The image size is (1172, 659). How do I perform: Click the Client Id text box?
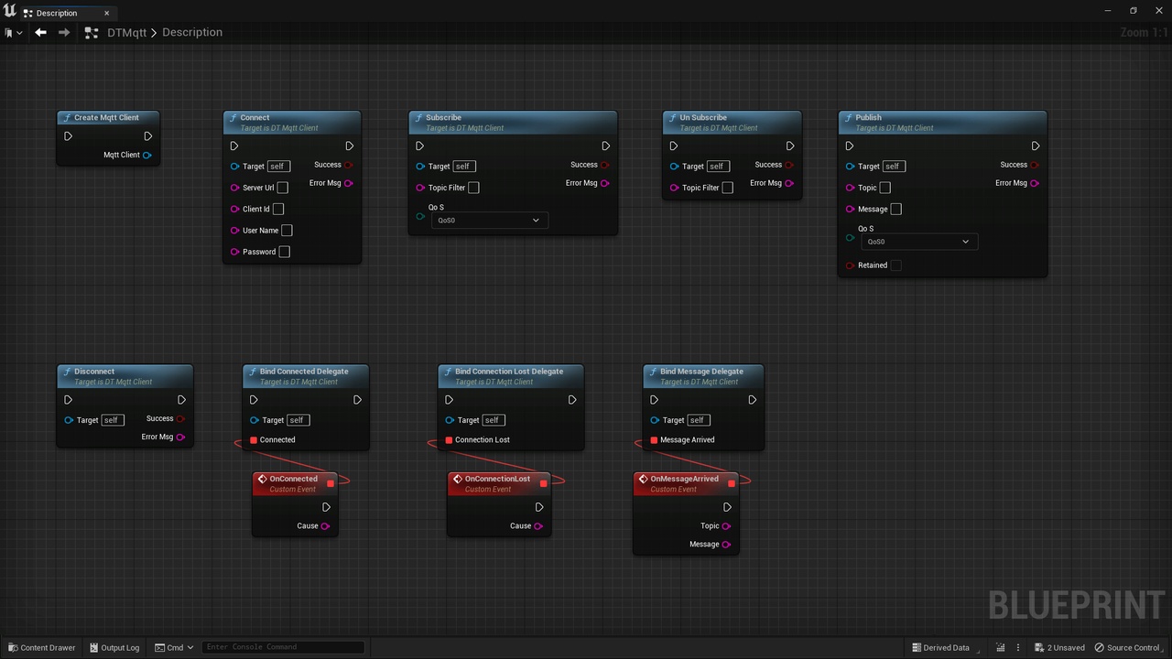click(278, 209)
